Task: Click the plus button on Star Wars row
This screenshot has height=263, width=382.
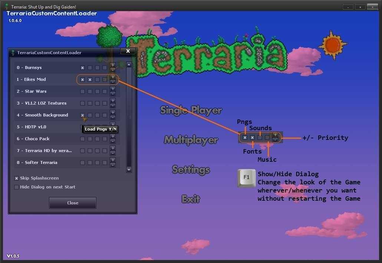Action: point(112,89)
